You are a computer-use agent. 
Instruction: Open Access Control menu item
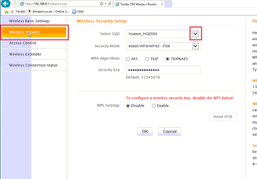point(34,43)
